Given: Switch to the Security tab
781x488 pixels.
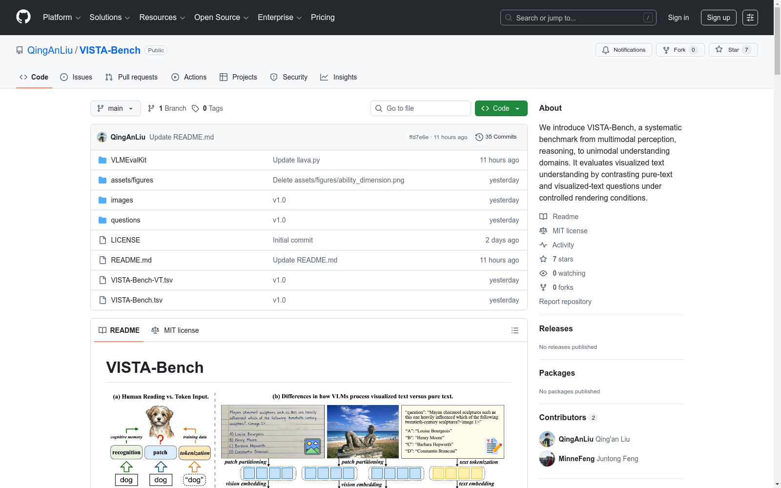Looking at the screenshot, I should click(x=289, y=77).
